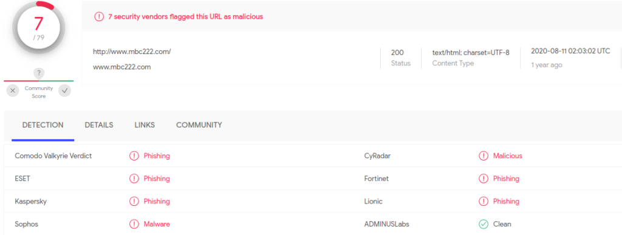This screenshot has width=622, height=235.
Task: Click the Malware alert icon for Sophos
Action: coord(134,224)
